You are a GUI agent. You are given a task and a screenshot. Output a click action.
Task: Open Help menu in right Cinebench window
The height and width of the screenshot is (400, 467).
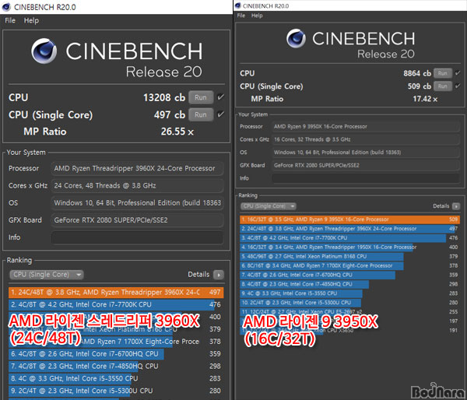(257, 16)
